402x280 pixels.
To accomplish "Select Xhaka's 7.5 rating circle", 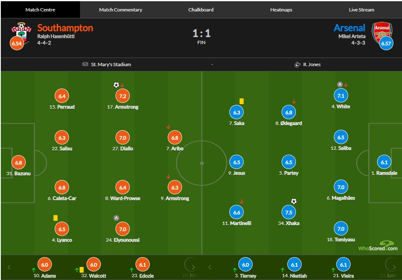I will pos(289,212).
